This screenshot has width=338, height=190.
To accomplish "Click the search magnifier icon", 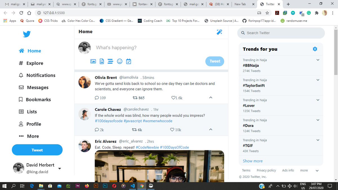I will tap(243, 33).
